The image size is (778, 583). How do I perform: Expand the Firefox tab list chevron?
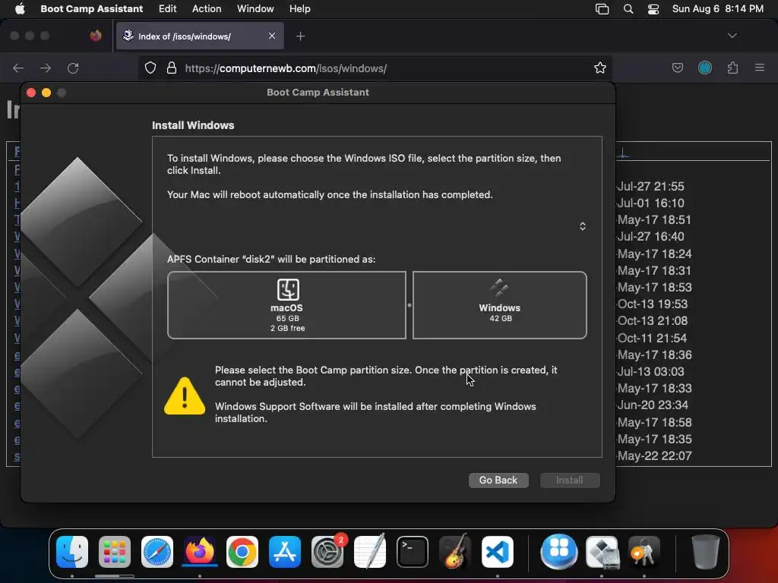pos(732,36)
